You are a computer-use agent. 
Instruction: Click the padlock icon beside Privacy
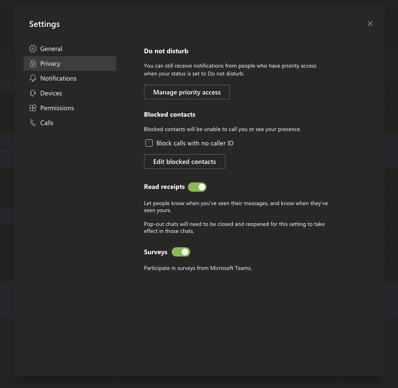click(33, 63)
